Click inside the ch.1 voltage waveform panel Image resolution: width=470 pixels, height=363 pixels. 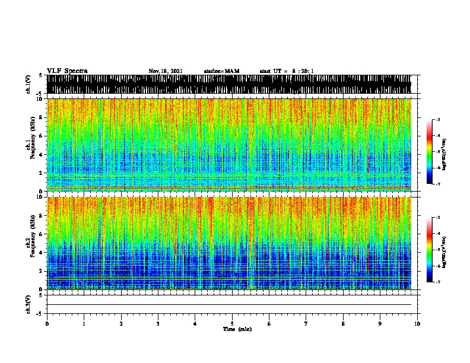(229, 84)
